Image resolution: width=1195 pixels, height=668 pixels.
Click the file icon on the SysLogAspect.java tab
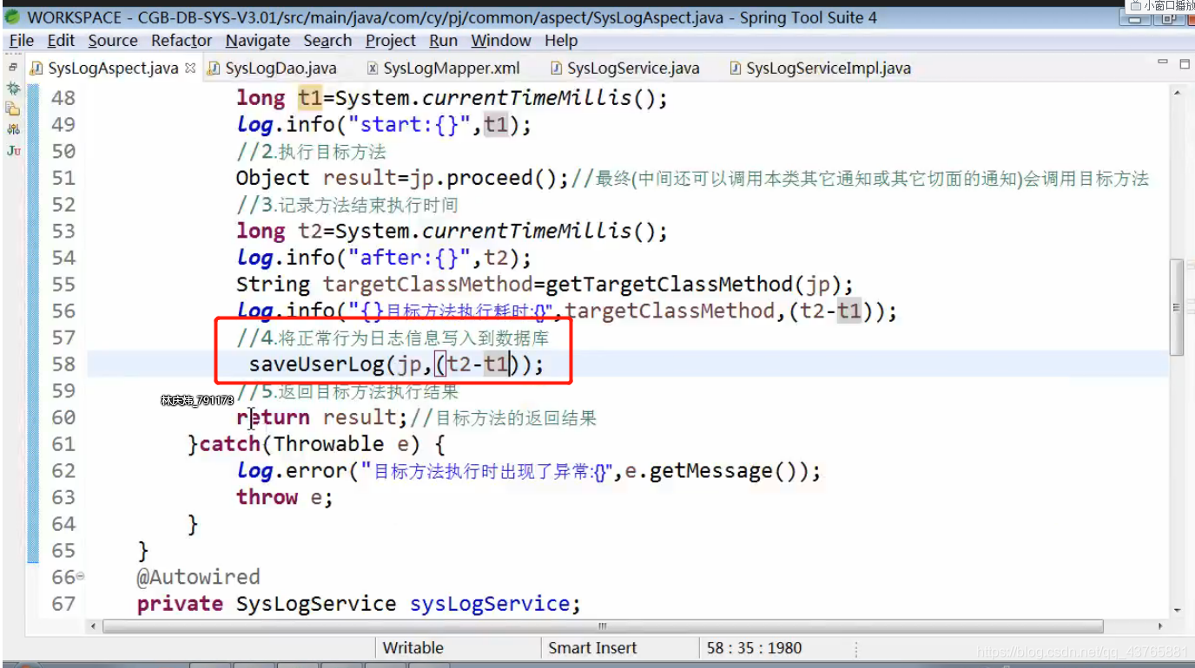36,68
